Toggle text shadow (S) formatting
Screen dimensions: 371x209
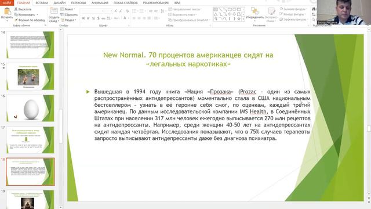pos(98,18)
